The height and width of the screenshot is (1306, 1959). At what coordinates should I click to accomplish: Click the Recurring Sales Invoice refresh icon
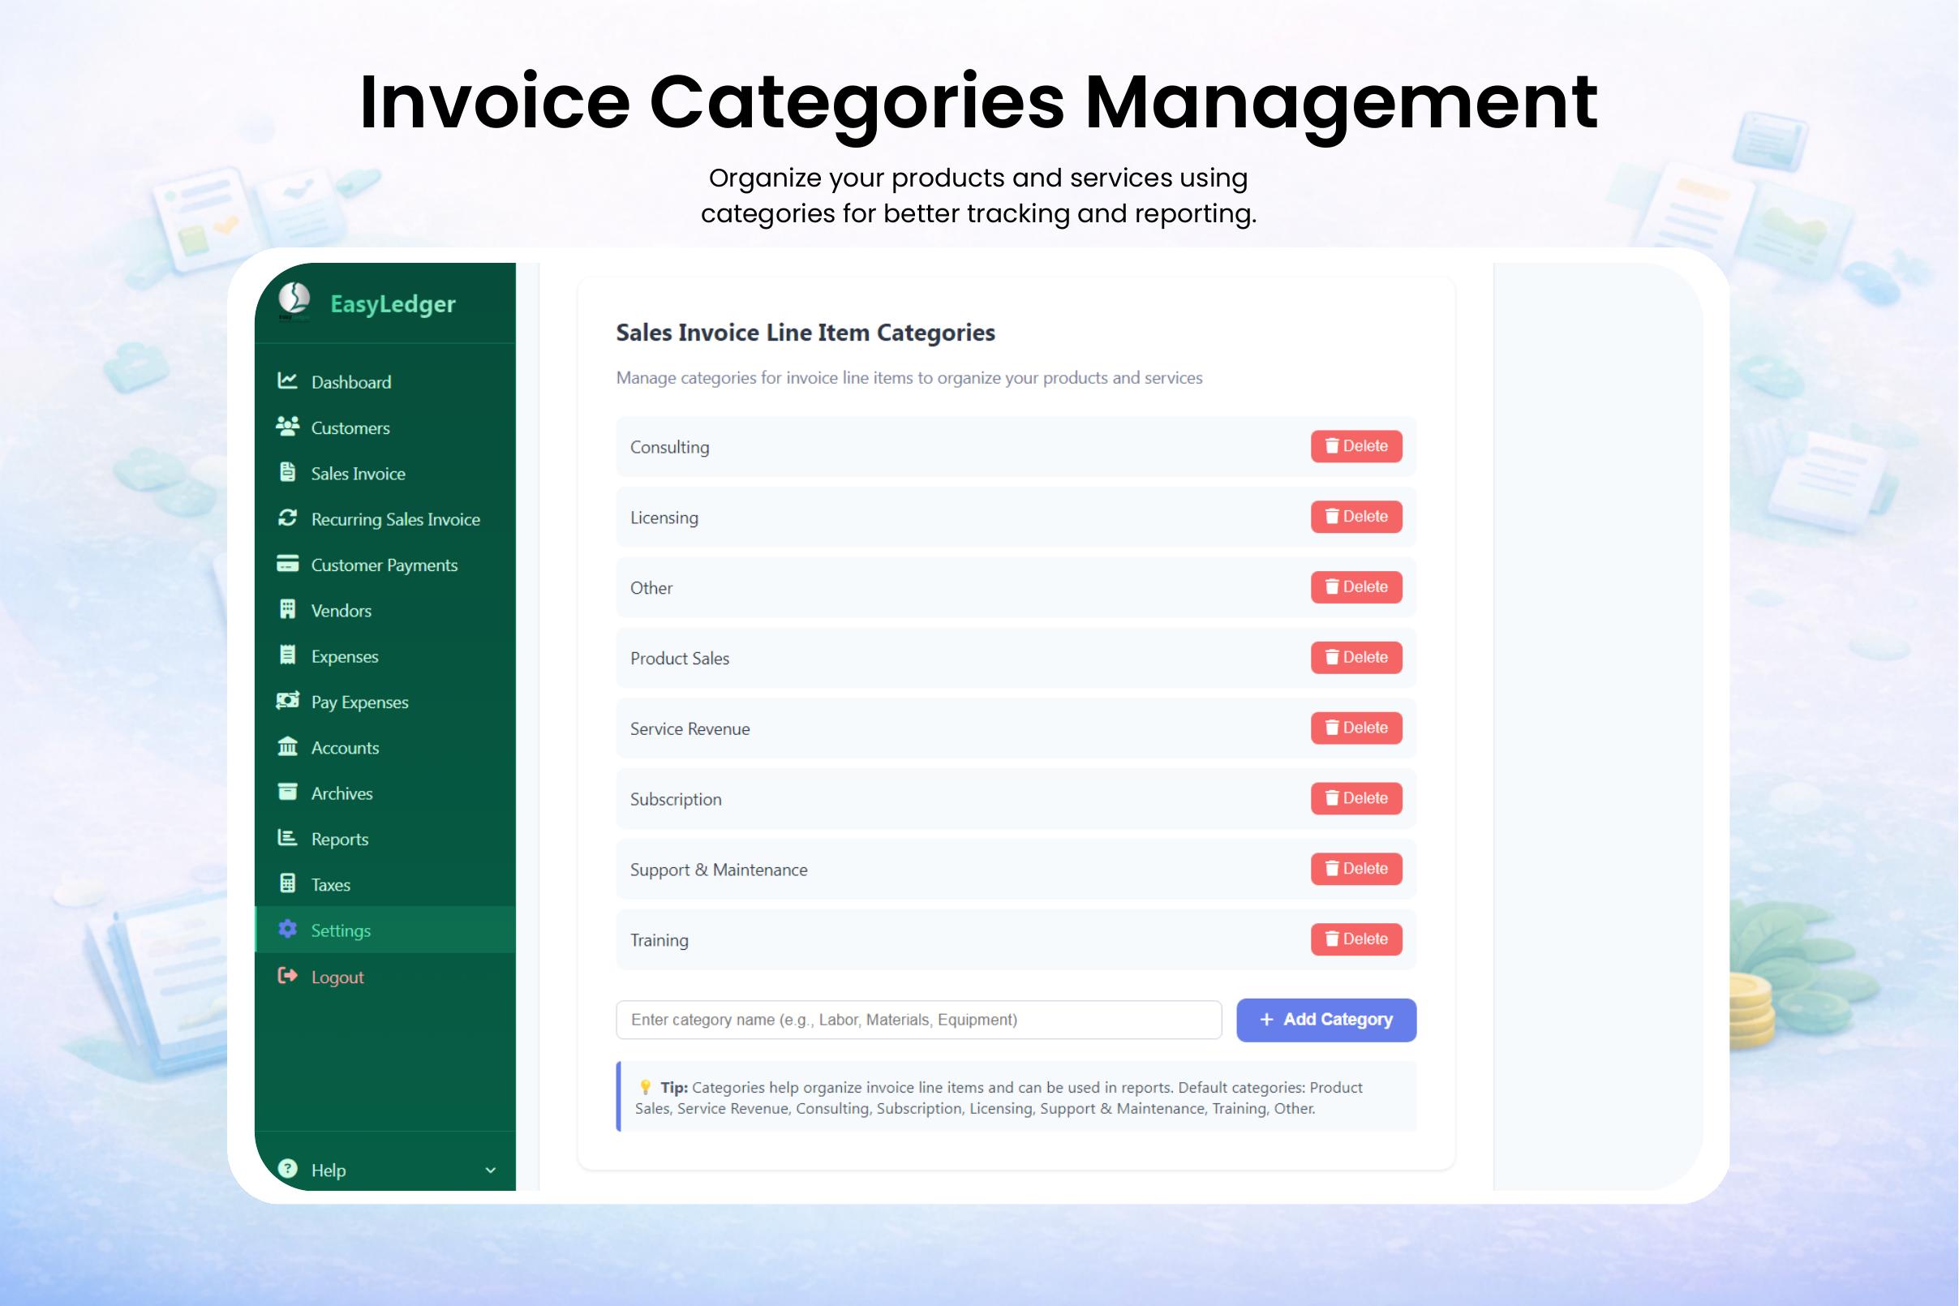click(x=287, y=518)
